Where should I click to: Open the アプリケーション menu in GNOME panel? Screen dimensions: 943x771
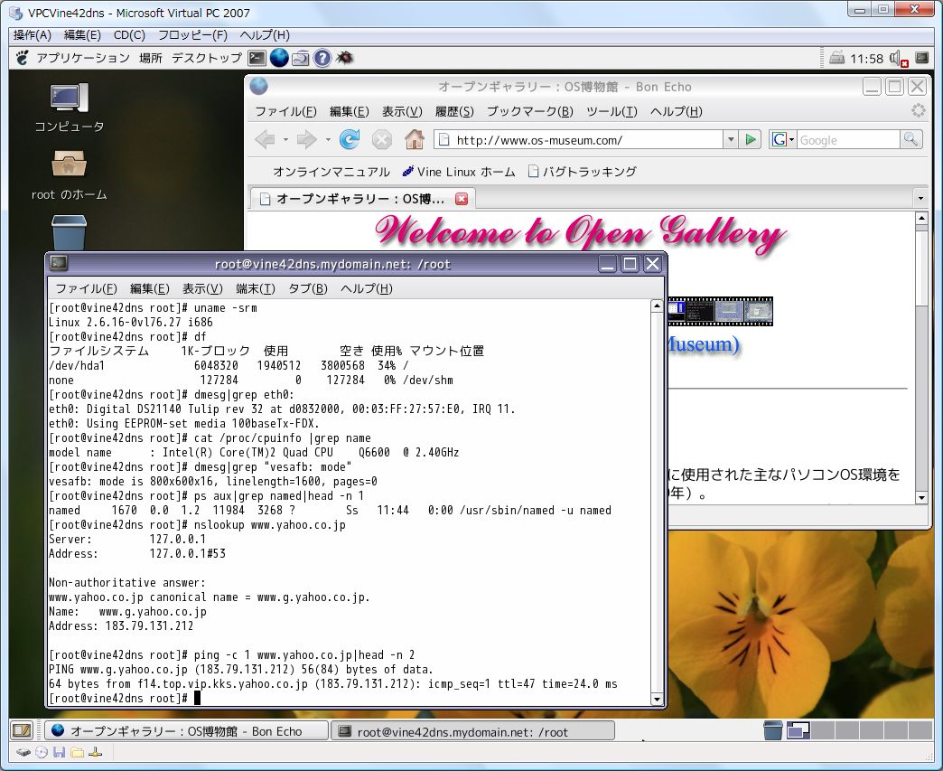point(83,58)
